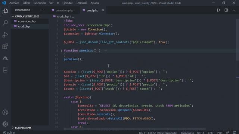
Task: Click the $resultado->execute(); line
Action: (96, 114)
